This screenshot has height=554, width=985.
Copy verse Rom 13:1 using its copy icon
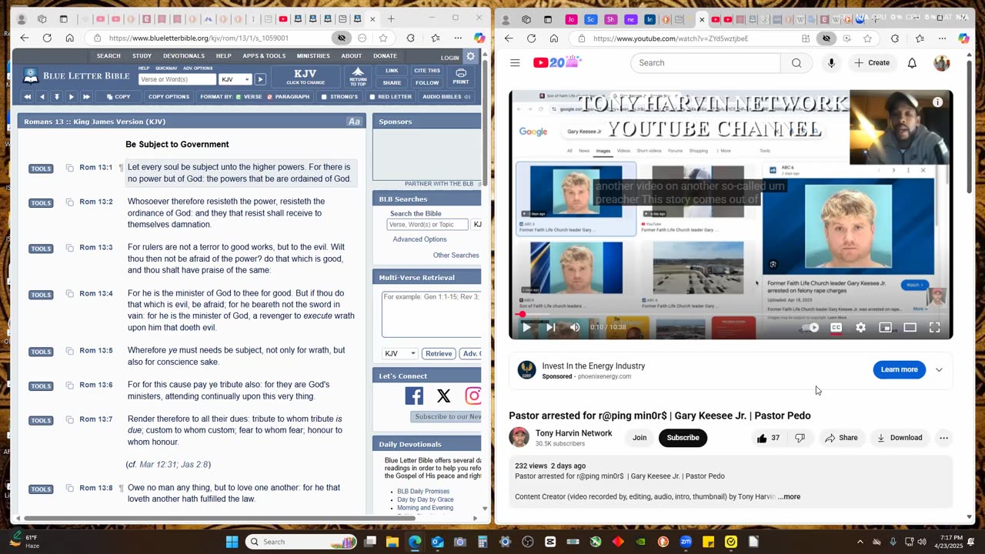tap(70, 168)
